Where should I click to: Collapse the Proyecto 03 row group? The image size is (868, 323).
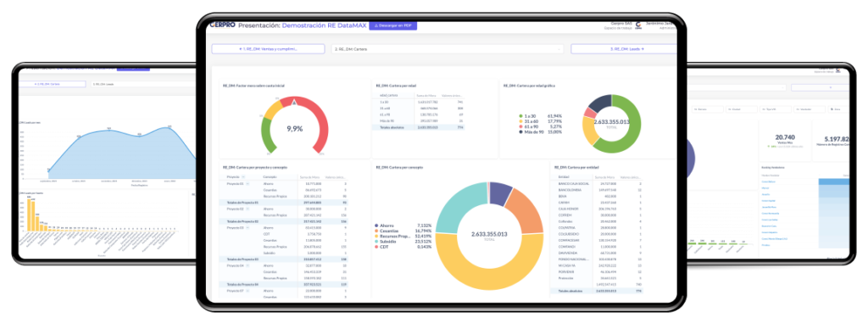click(247, 228)
